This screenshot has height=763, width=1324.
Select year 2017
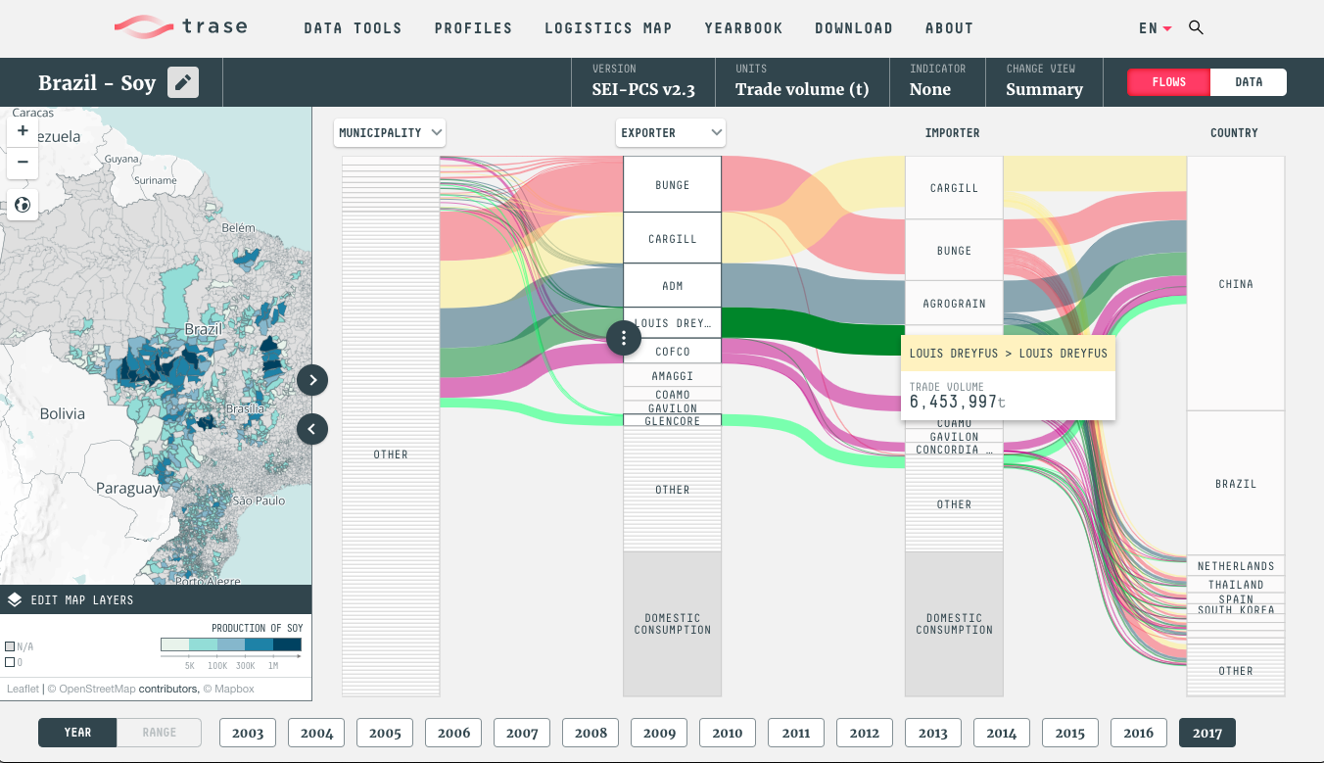(x=1207, y=733)
